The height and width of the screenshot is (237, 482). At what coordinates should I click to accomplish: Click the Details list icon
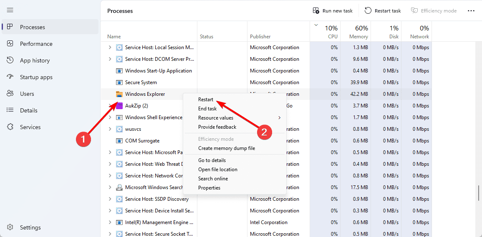[10, 110]
